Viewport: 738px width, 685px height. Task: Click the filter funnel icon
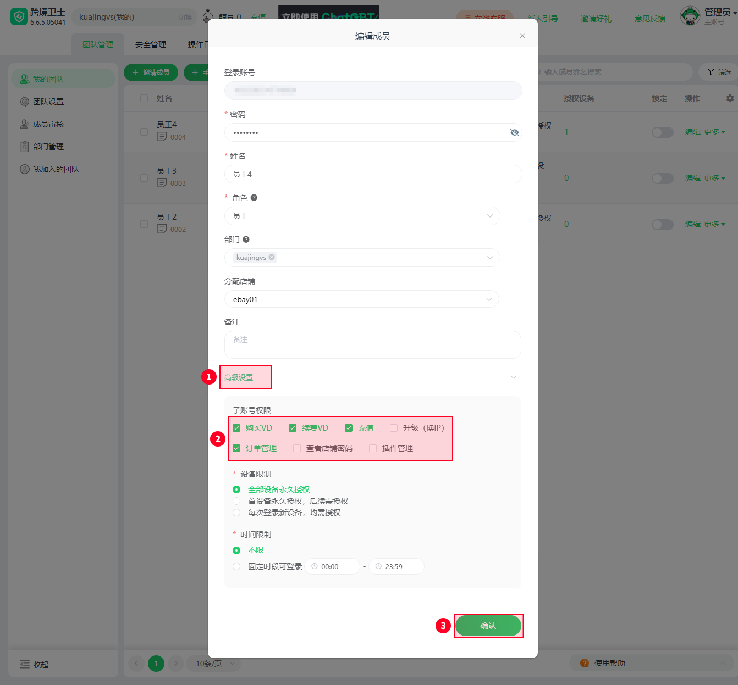pyautogui.click(x=711, y=72)
